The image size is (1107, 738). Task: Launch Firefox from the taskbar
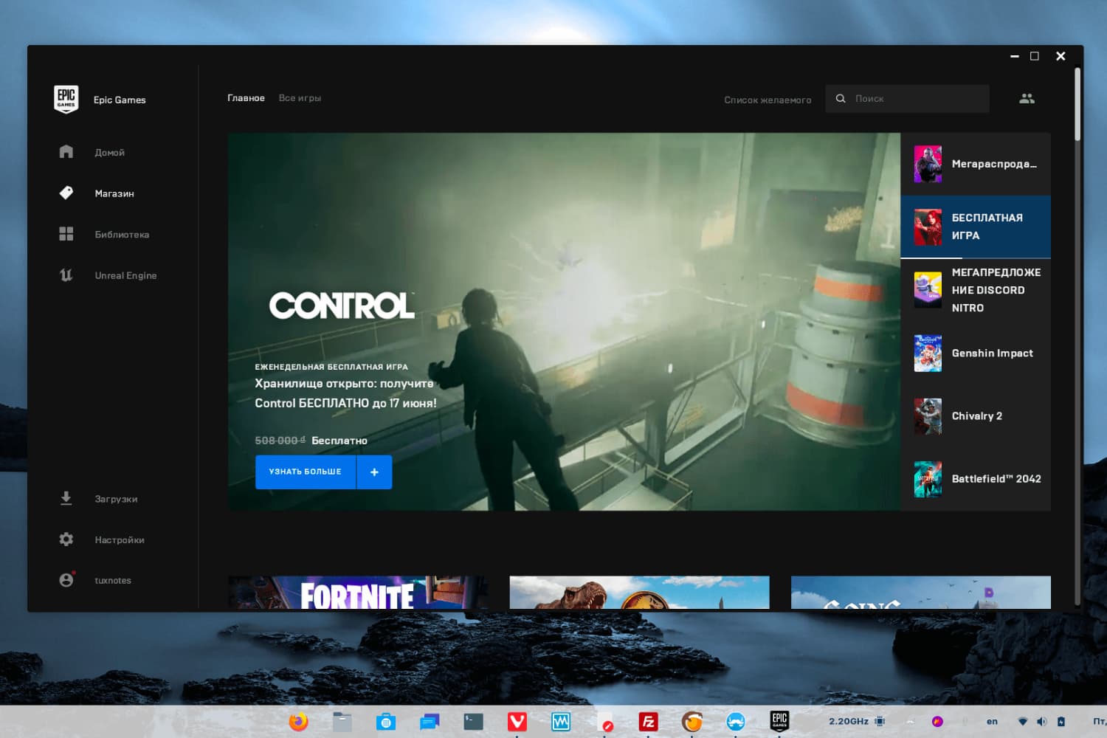298,721
